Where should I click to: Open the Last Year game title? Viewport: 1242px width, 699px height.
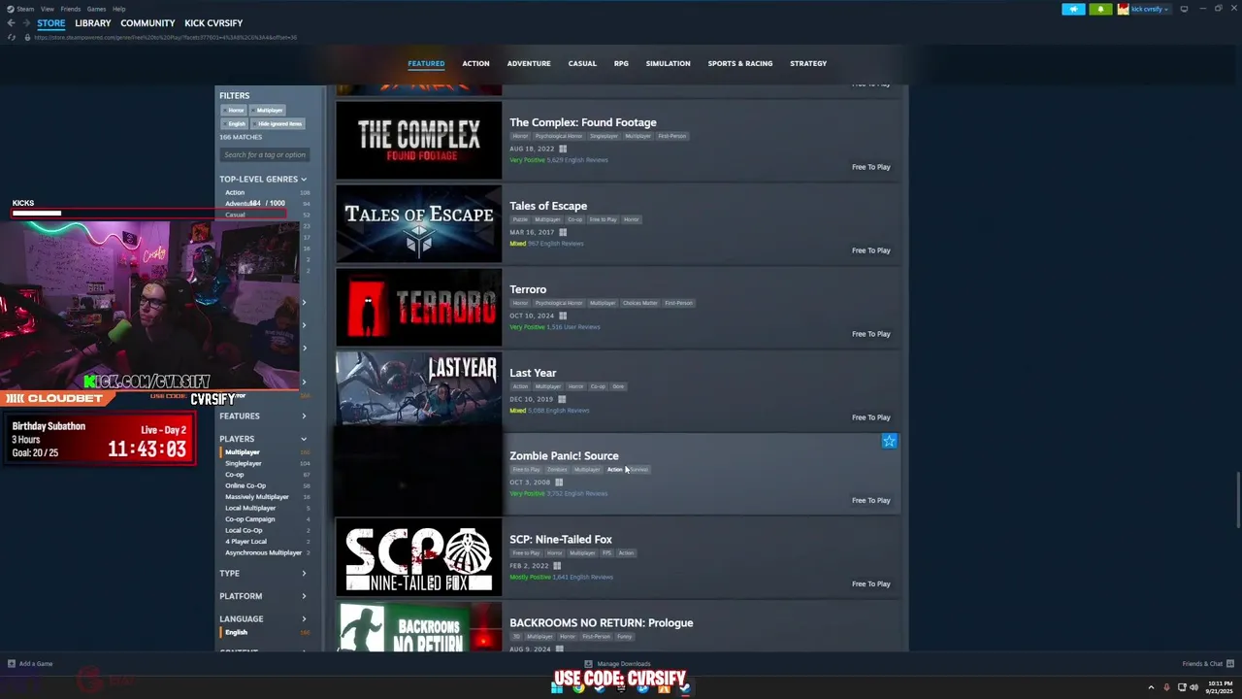coord(533,373)
